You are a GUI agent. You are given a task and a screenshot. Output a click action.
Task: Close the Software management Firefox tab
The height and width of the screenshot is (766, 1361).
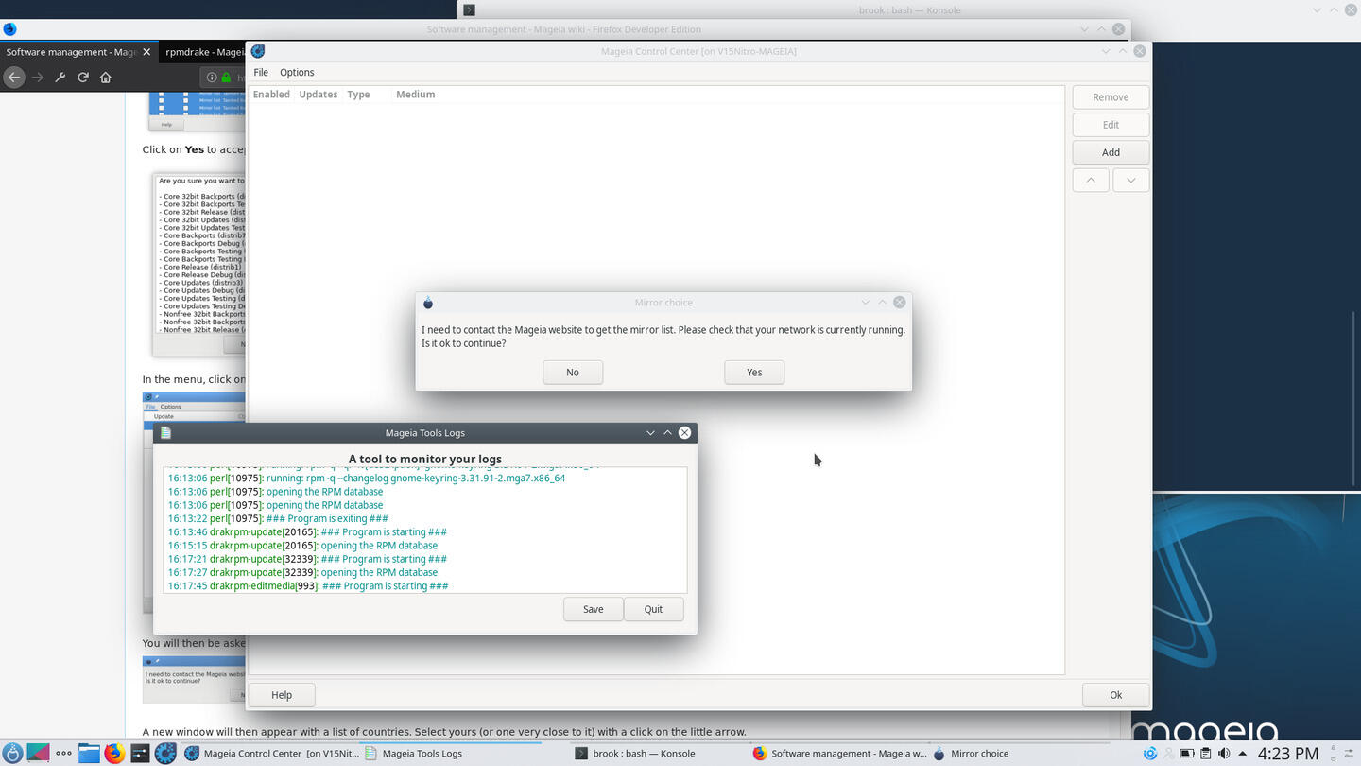tap(146, 52)
